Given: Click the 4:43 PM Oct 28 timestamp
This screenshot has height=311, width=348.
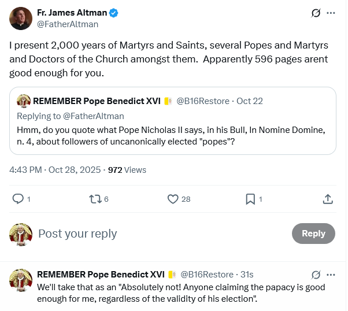Looking at the screenshot, I should click(x=55, y=169).
